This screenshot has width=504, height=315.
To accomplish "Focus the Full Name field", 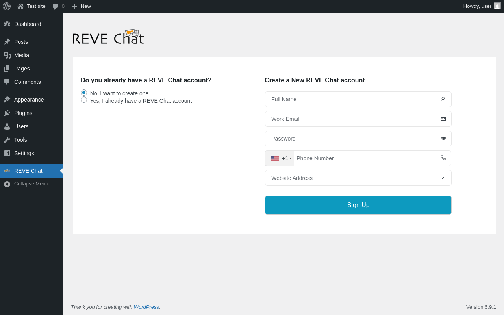I will click(352, 99).
